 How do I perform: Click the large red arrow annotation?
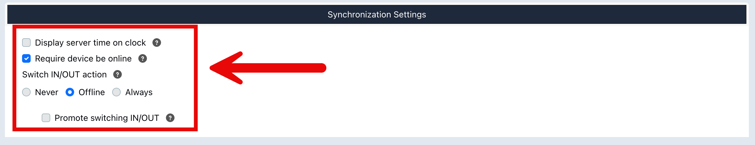[x=268, y=68]
